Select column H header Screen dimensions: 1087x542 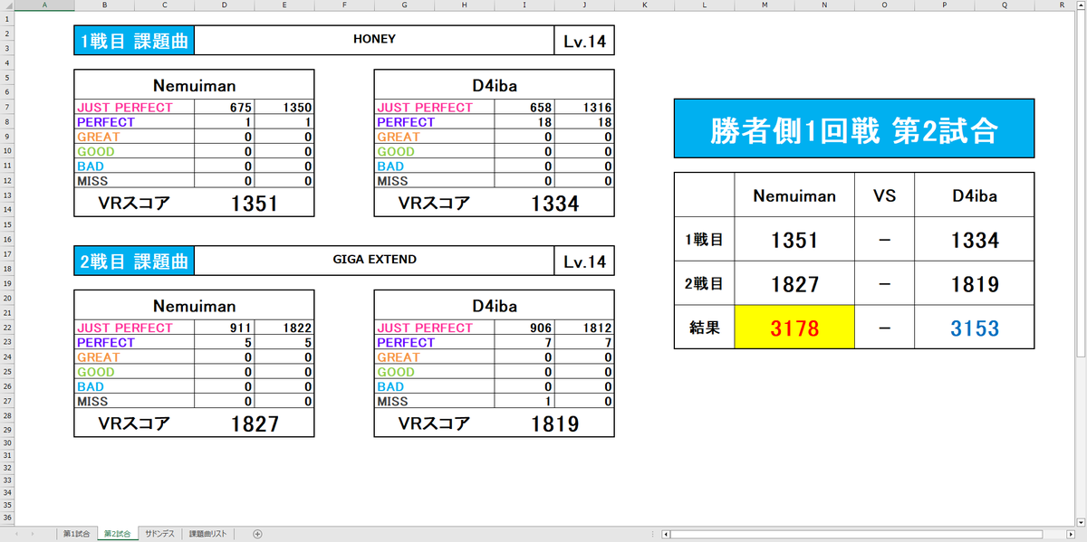tap(464, 5)
